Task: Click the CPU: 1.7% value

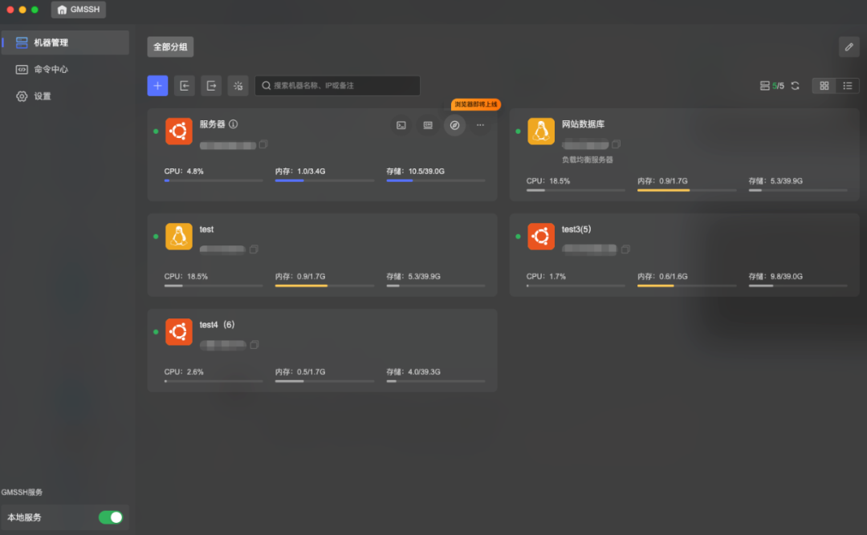Action: coord(547,277)
